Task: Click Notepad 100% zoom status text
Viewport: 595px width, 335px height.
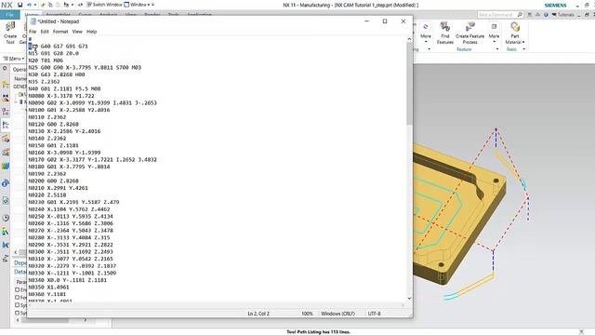Action: (307, 314)
